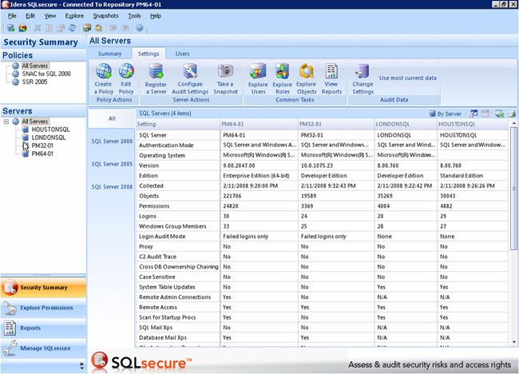519x374 pixels.
Task: Open the Snapshots menu
Action: pos(105,16)
